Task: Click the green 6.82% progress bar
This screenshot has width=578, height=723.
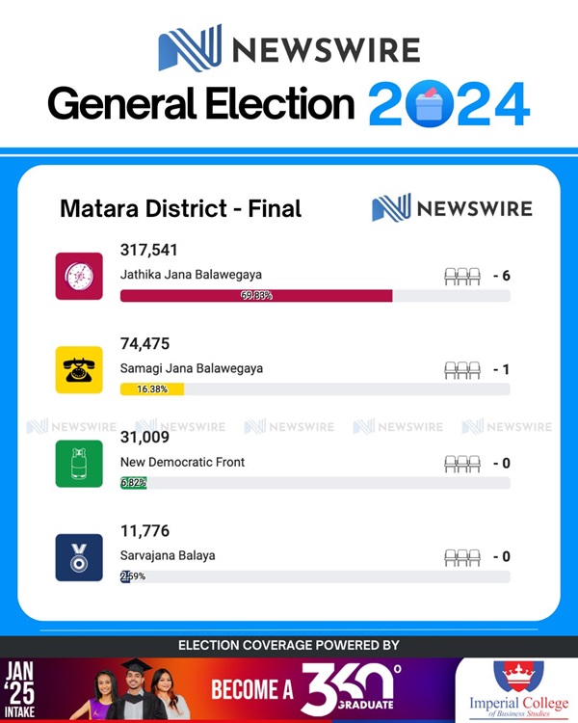Action: click(x=134, y=483)
